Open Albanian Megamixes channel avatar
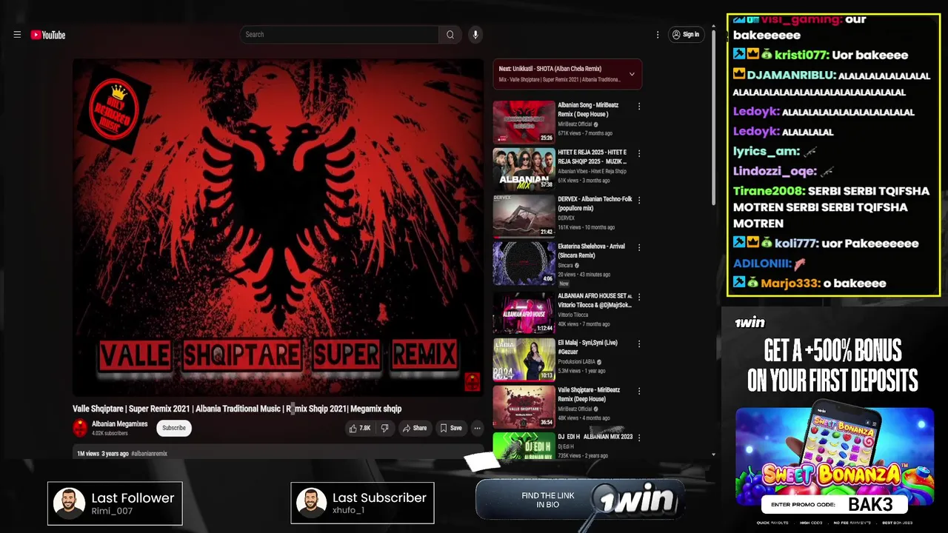The height and width of the screenshot is (533, 948). point(80,428)
